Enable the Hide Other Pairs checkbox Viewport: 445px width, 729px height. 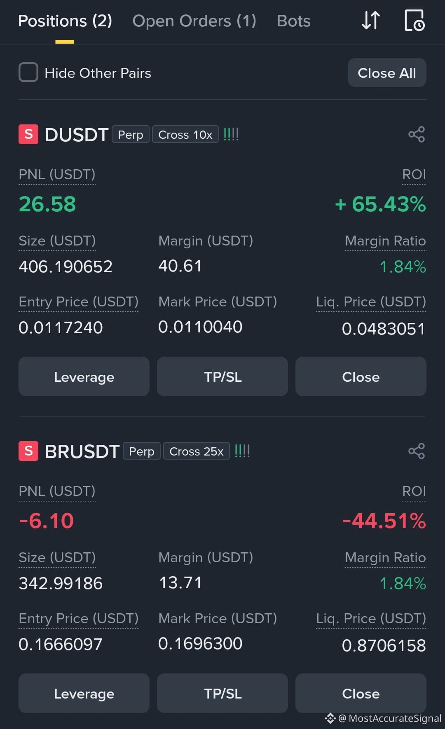pos(28,72)
